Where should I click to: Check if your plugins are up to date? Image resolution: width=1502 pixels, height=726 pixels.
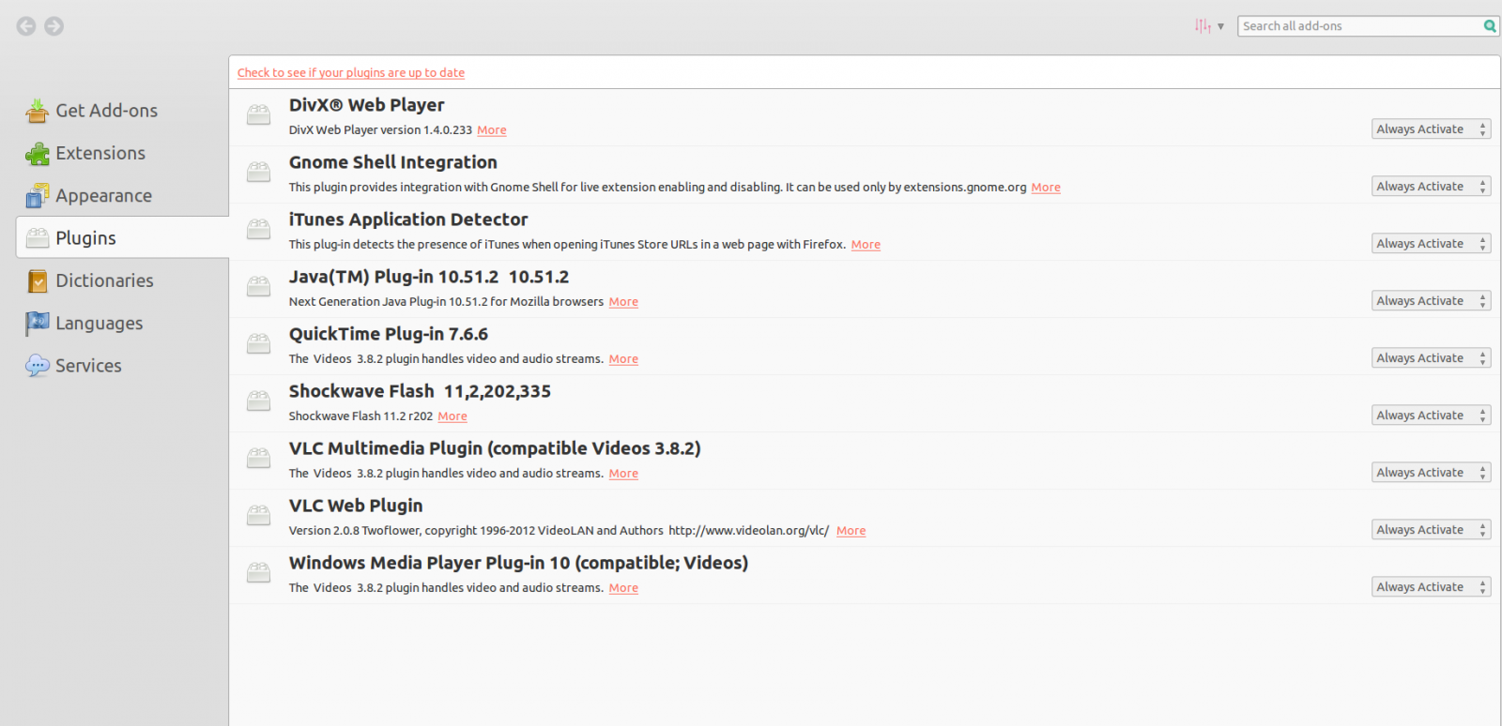351,72
